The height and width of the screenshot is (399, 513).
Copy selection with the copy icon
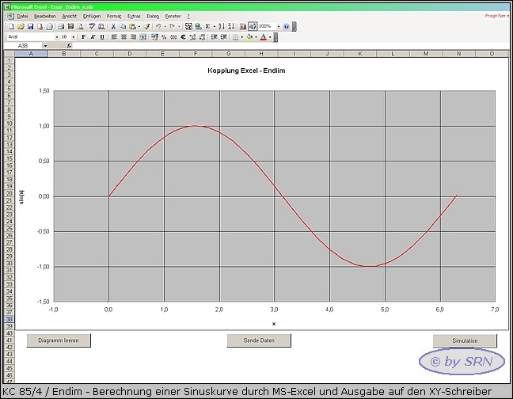[x=123, y=26]
